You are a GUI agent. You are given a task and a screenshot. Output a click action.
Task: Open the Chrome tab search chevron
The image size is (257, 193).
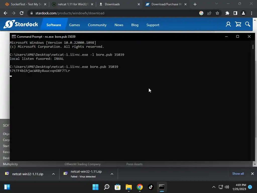[217, 4]
